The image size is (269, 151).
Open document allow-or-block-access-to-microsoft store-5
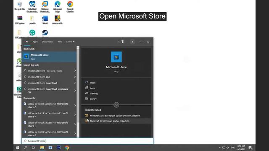click(x=48, y=105)
